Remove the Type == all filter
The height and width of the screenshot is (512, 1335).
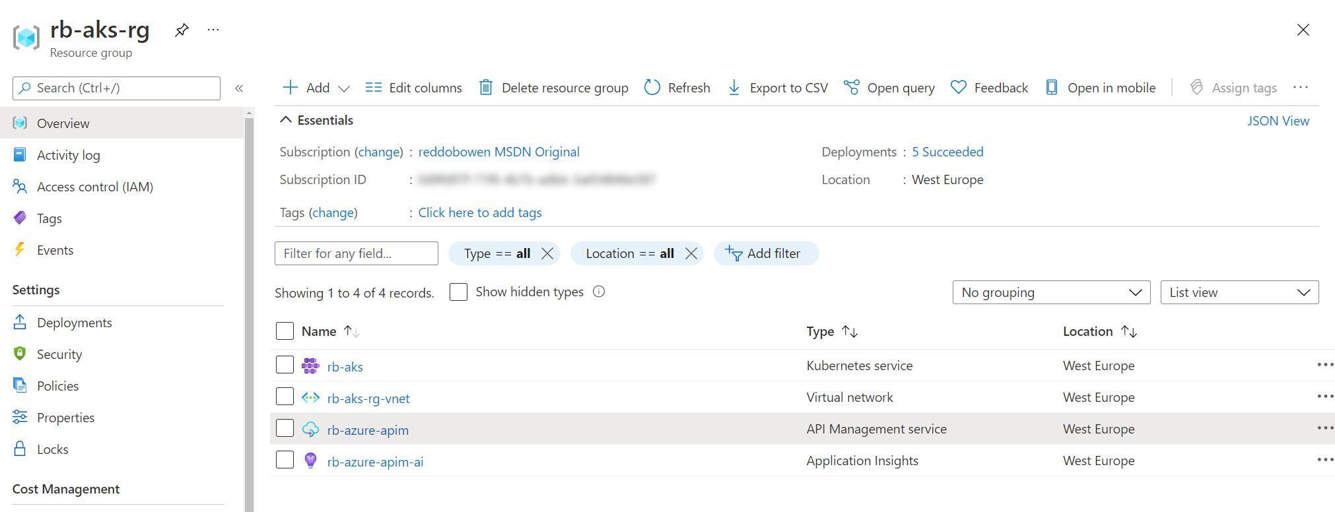tap(547, 253)
